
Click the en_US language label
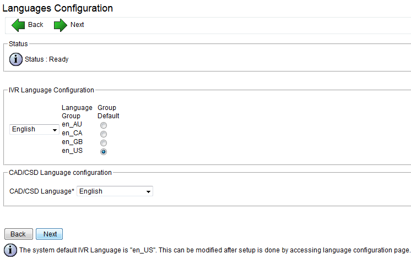pos(71,151)
